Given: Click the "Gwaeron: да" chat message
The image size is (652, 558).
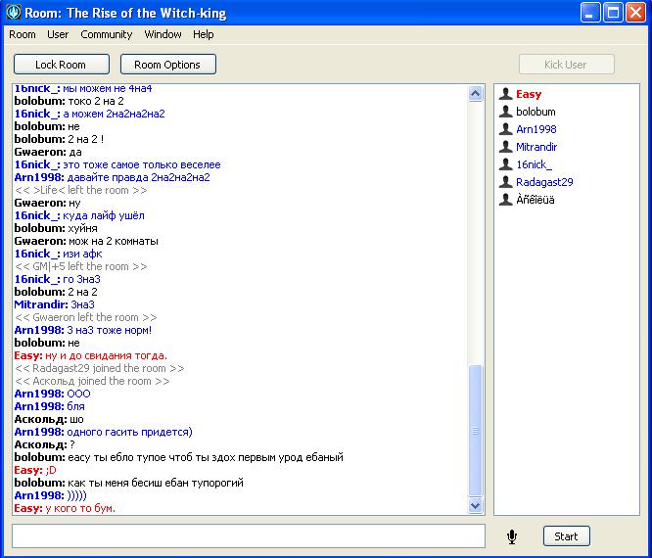Looking at the screenshot, I should (48, 152).
